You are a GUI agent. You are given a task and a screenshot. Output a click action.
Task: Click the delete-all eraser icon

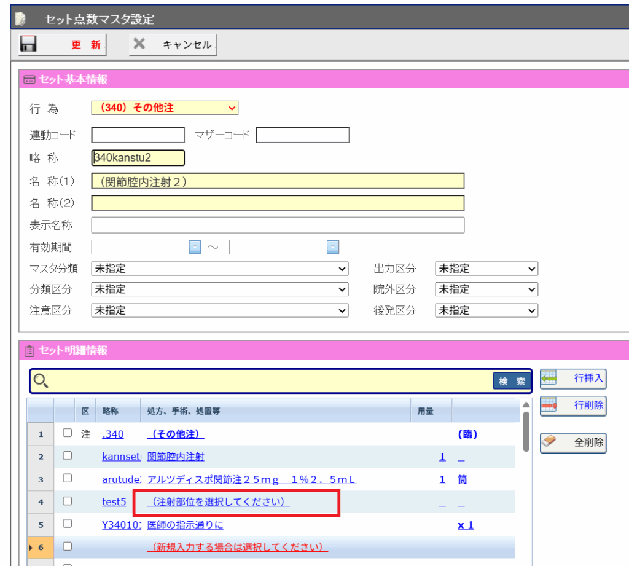(x=550, y=442)
